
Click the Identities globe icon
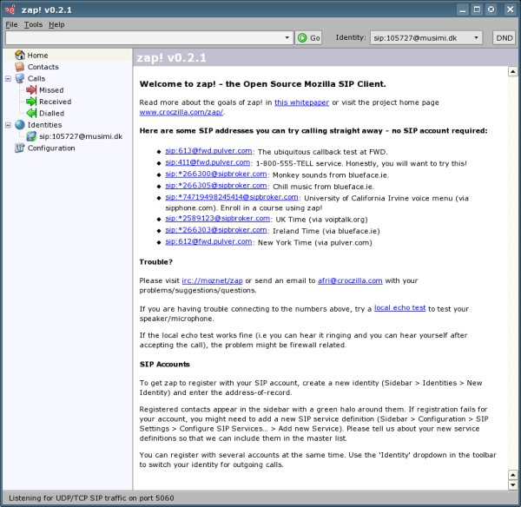pos(20,125)
